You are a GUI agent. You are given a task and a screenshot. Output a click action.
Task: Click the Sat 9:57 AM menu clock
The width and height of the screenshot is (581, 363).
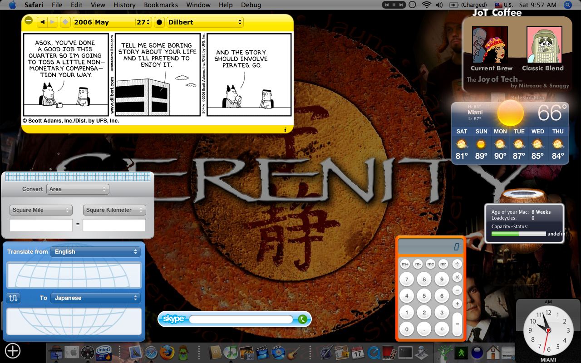tap(538, 5)
